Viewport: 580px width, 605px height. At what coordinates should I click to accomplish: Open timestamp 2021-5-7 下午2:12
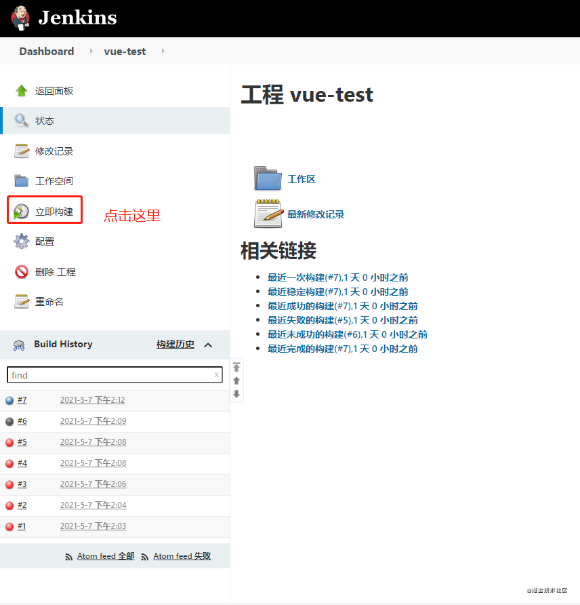click(x=93, y=400)
